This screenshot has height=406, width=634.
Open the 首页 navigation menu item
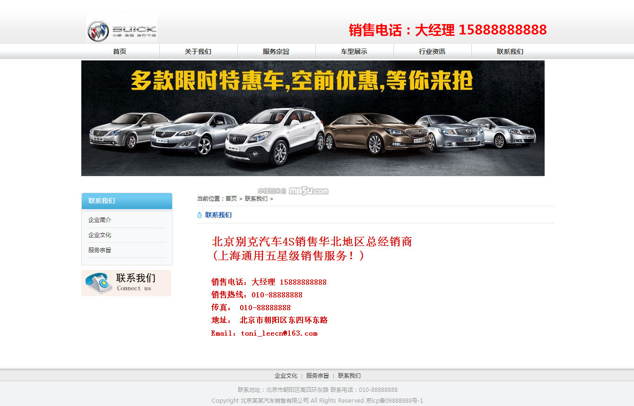120,51
